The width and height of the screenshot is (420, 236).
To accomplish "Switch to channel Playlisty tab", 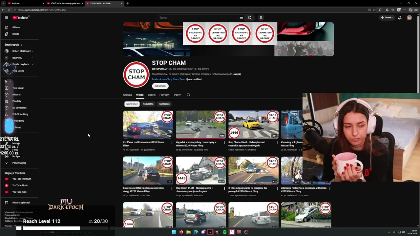I will coord(164,95).
